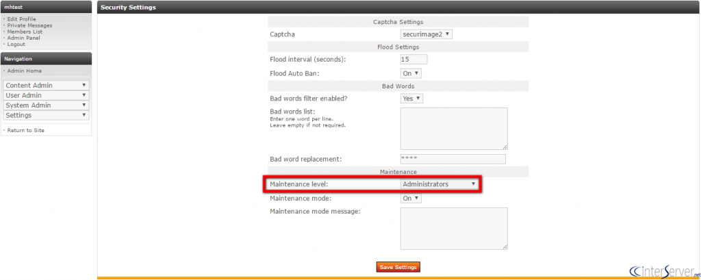Image resolution: width=701 pixels, height=280 pixels.
Task: Expand the User Admin menu
Action: click(x=46, y=95)
